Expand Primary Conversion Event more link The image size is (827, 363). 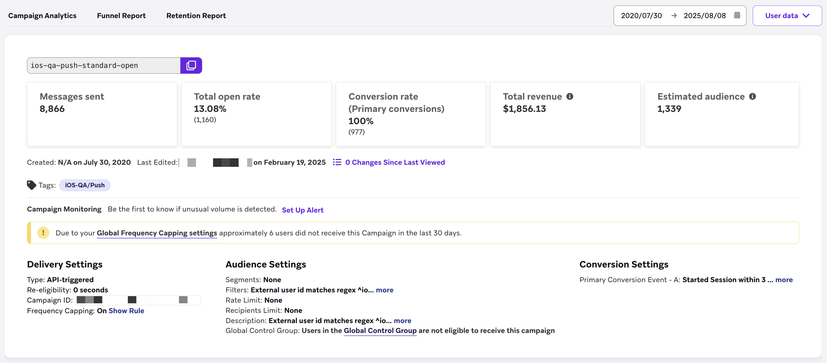tap(784, 280)
